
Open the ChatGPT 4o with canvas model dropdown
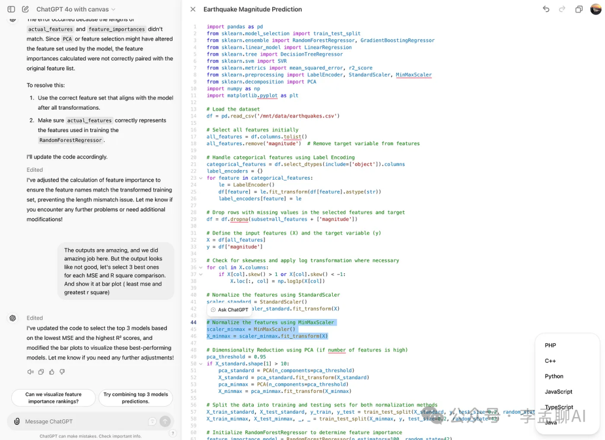(76, 10)
